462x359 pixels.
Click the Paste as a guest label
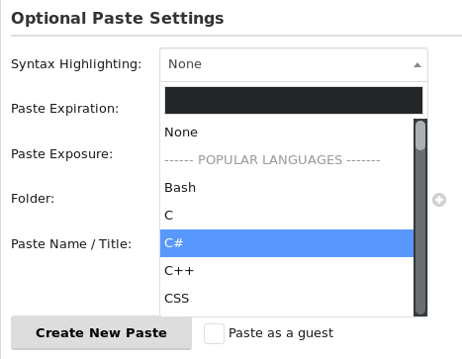[281, 333]
